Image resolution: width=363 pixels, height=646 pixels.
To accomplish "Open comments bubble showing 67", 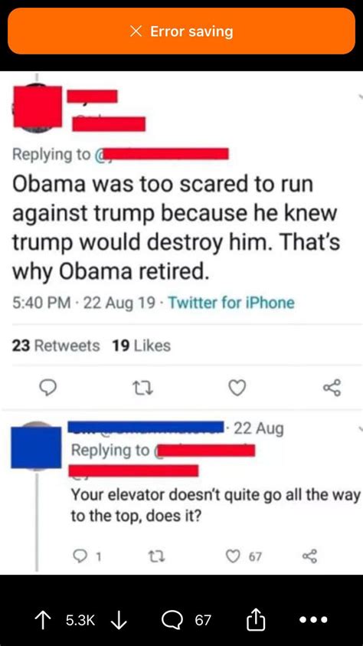I will (188, 620).
